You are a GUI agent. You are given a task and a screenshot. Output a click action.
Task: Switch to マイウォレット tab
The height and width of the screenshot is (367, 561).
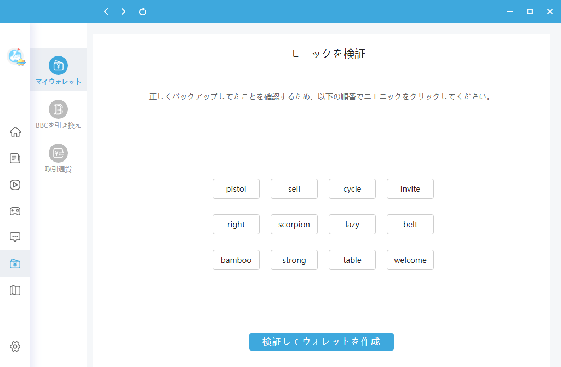click(x=59, y=70)
